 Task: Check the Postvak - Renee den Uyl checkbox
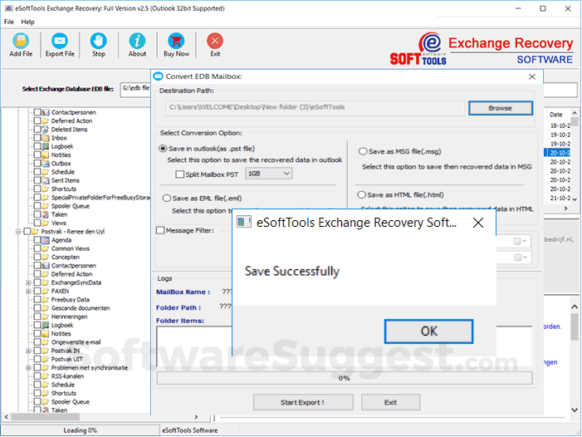[x=27, y=231]
